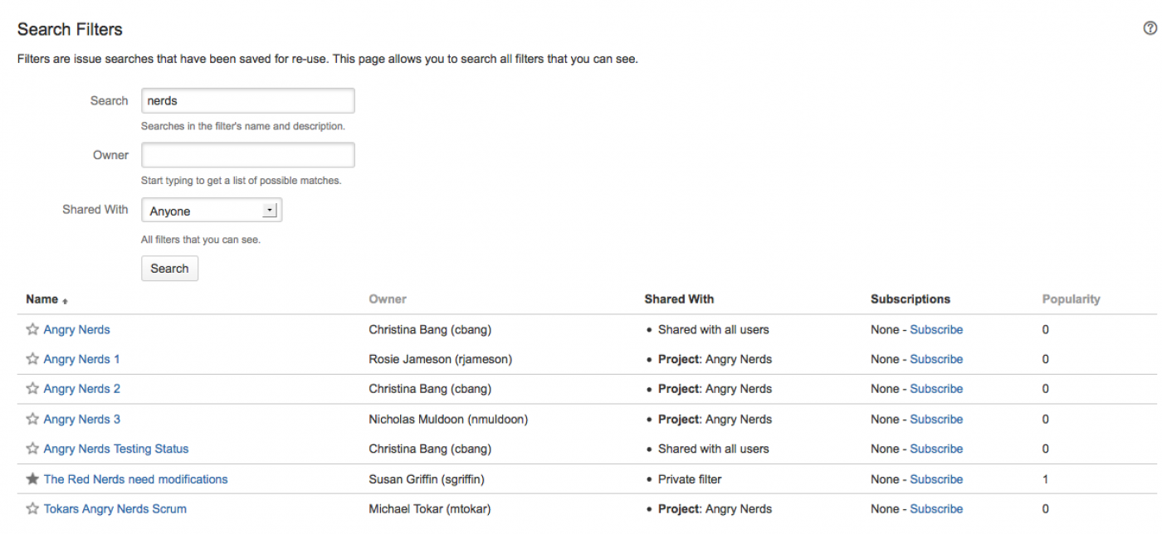Subscribe to the Angry Nerds filter

pyautogui.click(x=936, y=330)
